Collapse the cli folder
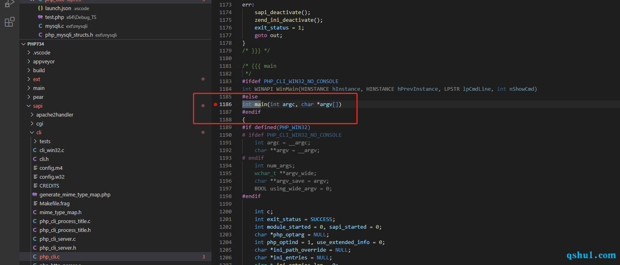620x265 pixels. click(x=32, y=132)
